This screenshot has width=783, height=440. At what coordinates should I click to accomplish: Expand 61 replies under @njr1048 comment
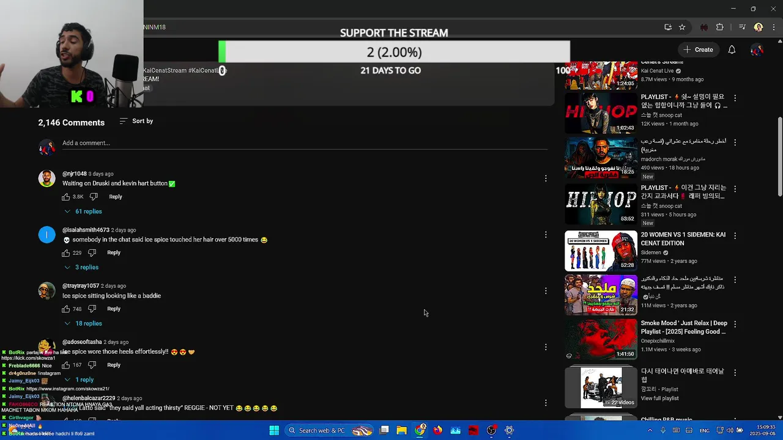point(83,211)
